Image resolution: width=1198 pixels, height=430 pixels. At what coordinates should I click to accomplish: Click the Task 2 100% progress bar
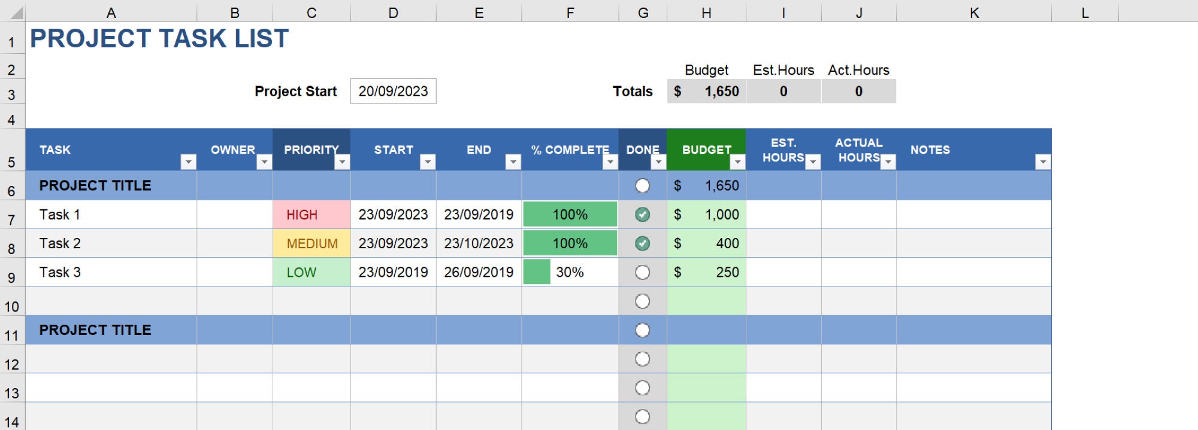point(570,243)
